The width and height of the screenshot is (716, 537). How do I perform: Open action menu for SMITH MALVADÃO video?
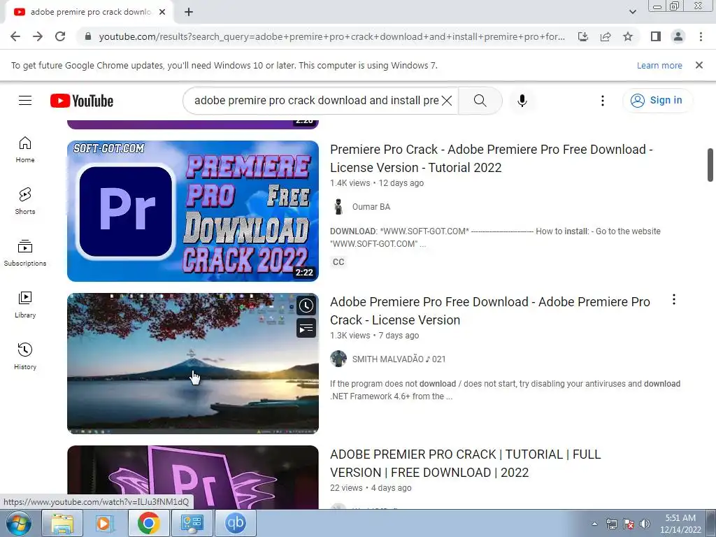[x=674, y=299]
